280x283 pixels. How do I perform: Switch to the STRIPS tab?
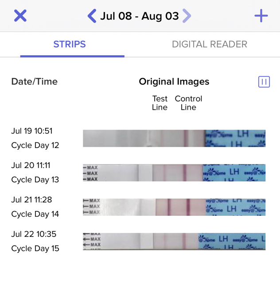pos(70,44)
